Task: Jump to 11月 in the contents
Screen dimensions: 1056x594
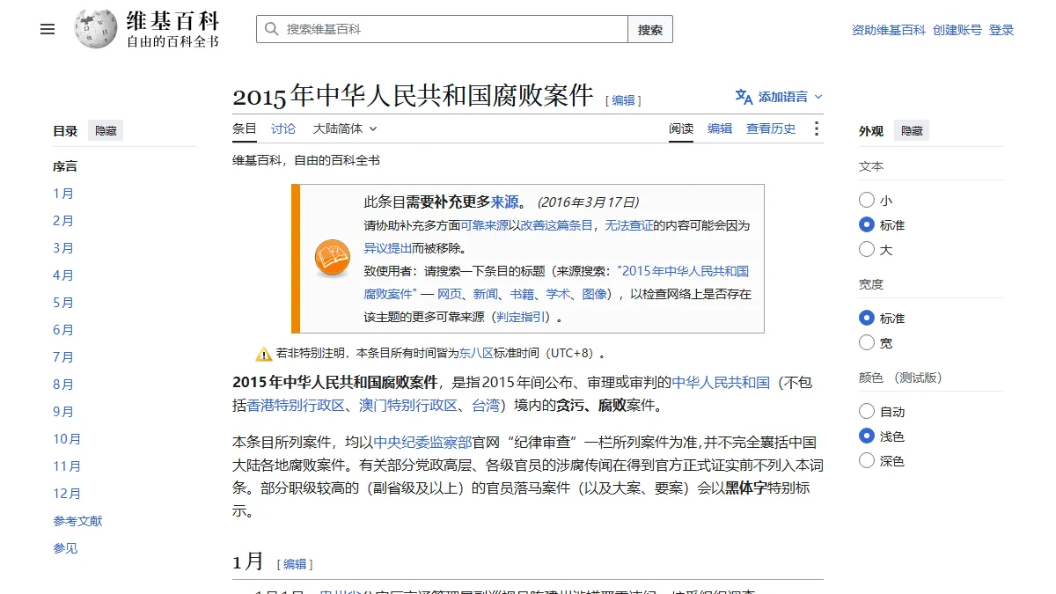Action: coord(67,466)
